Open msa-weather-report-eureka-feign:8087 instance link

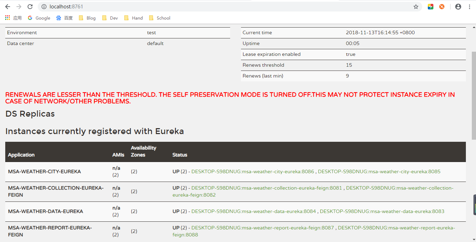[263, 228]
